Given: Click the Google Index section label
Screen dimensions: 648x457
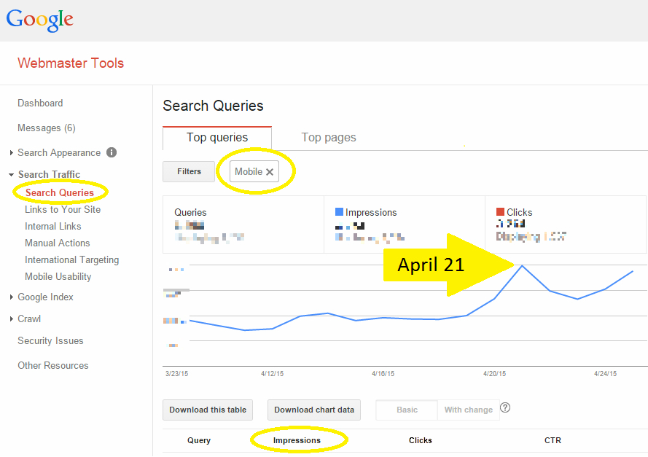Looking at the screenshot, I should [x=45, y=297].
